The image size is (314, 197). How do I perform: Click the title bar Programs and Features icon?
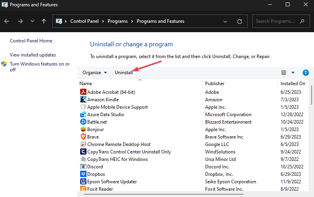(x=5, y=5)
